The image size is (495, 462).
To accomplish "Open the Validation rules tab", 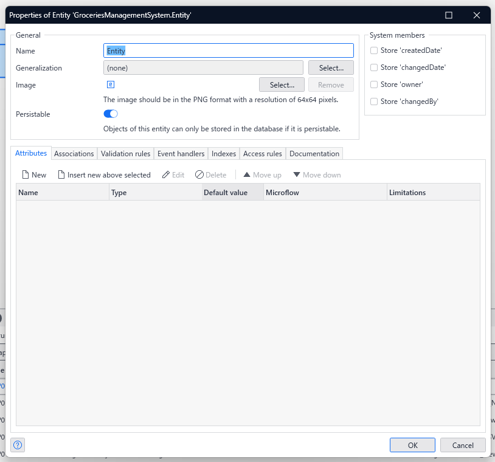I will click(x=126, y=154).
